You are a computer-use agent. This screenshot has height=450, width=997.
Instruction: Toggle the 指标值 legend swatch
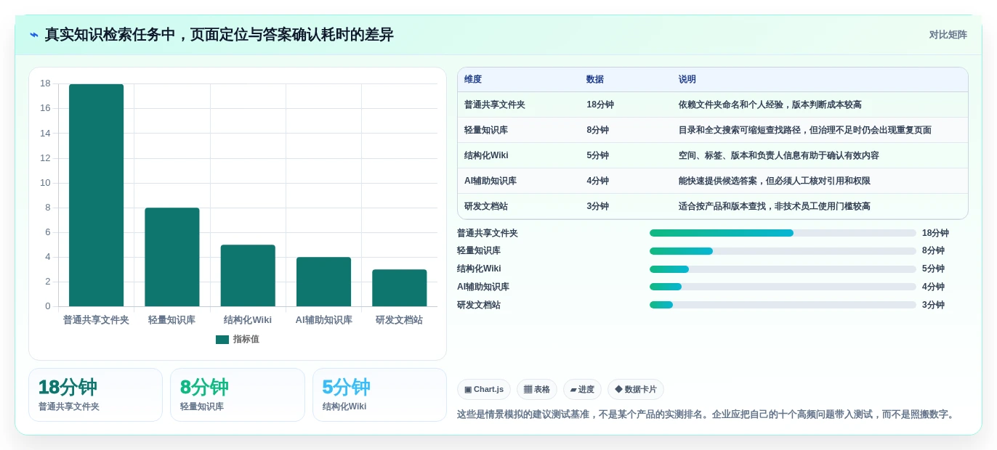point(222,340)
